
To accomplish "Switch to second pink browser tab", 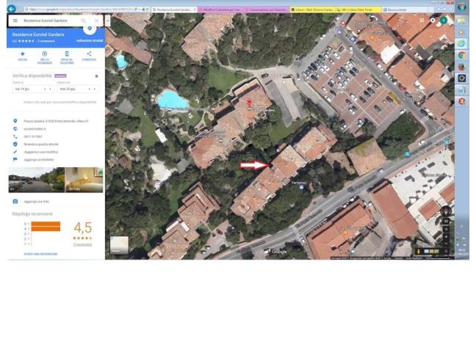I will click(x=267, y=10).
